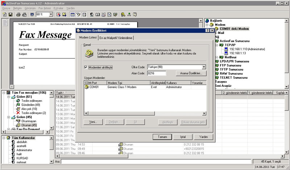This screenshot has height=170, width=290.
Task: Click the layout view icon after the filter
Action: coord(84,14)
